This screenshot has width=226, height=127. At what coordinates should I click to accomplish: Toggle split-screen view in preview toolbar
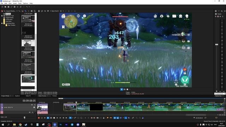[48, 11]
